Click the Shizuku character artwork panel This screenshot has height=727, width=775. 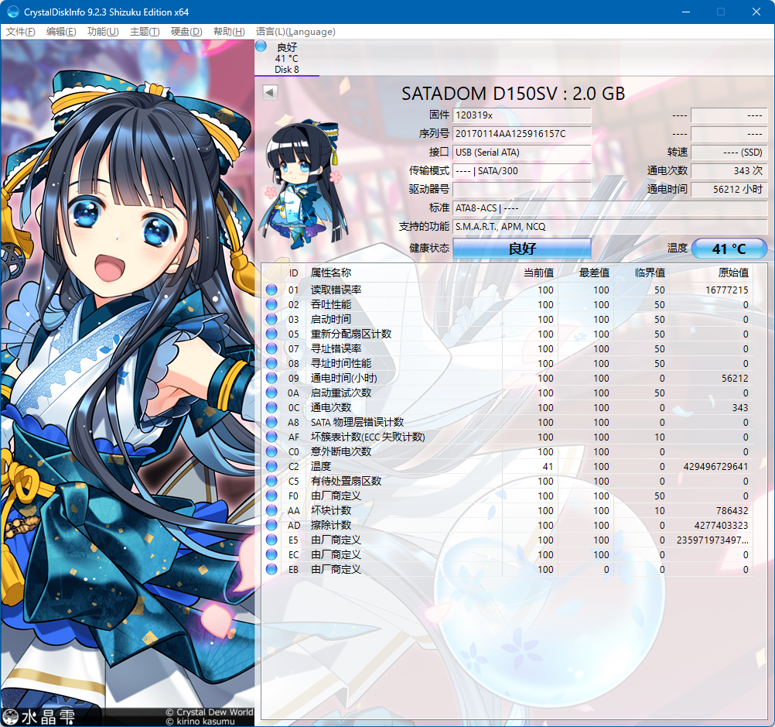click(x=128, y=383)
